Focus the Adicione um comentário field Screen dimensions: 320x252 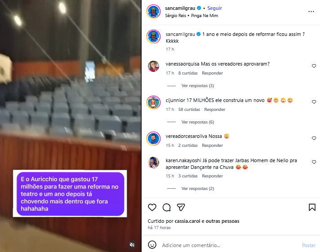coord(230,245)
